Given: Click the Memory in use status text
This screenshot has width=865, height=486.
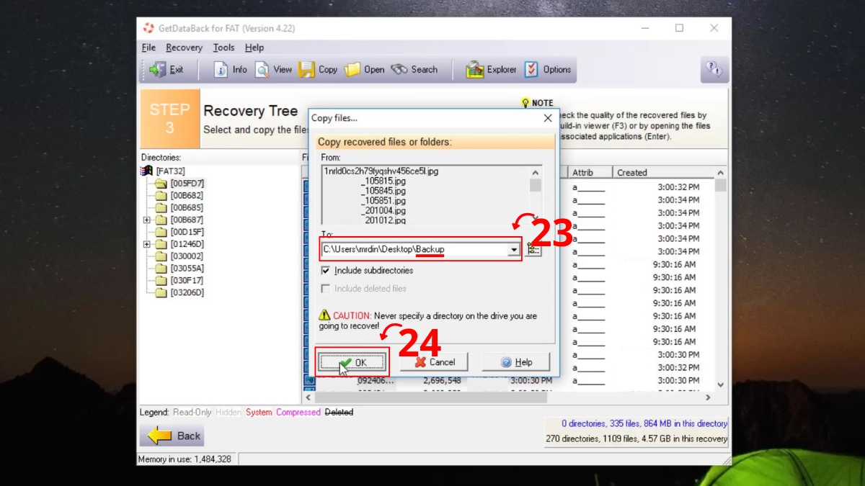Looking at the screenshot, I should (x=185, y=459).
